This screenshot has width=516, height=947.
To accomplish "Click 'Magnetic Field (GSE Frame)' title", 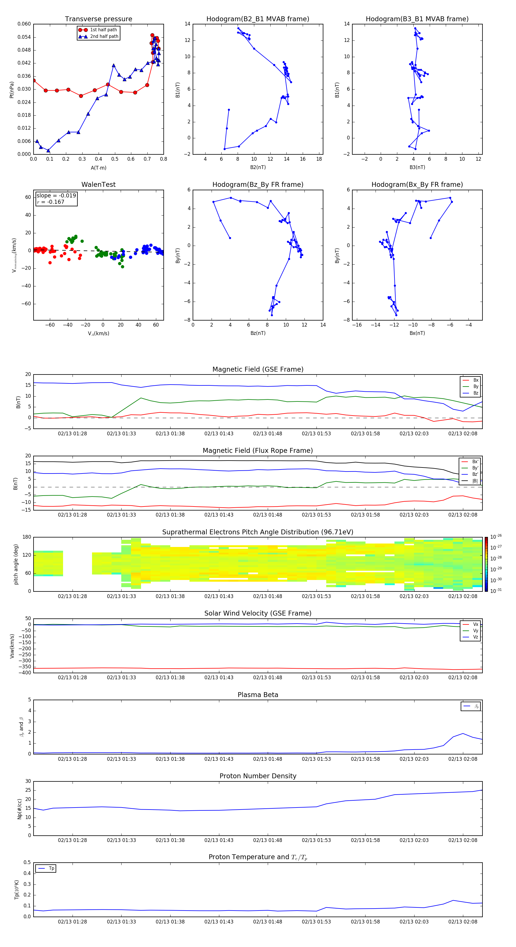I will tap(258, 369).
